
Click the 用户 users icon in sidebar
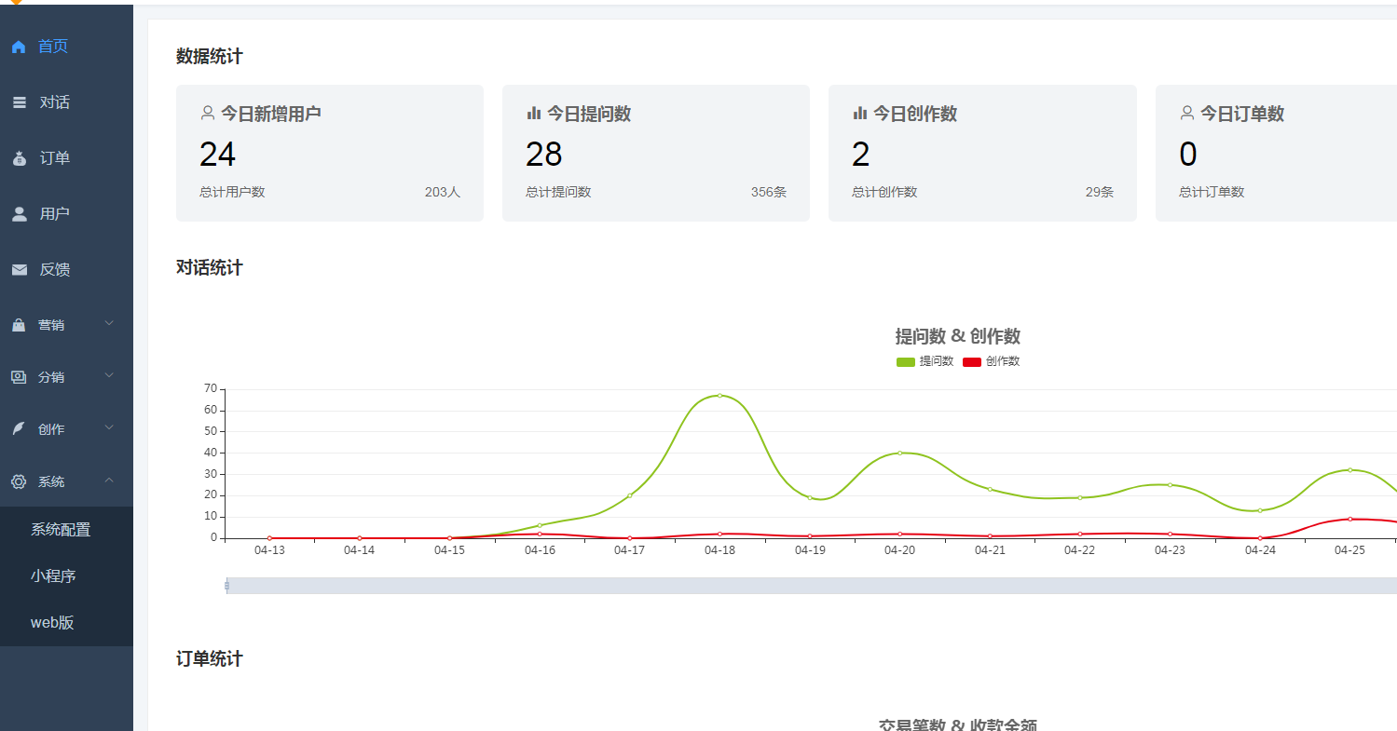pos(18,213)
